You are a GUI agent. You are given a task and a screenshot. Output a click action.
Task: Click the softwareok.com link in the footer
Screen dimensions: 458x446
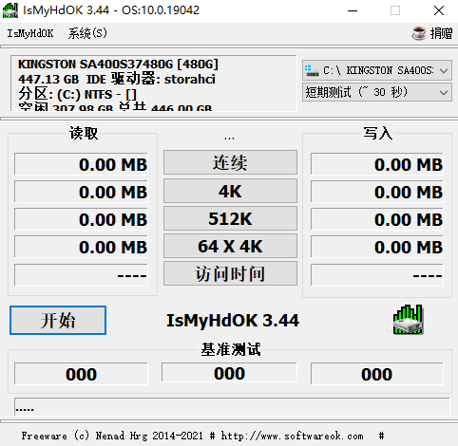tap(292, 436)
